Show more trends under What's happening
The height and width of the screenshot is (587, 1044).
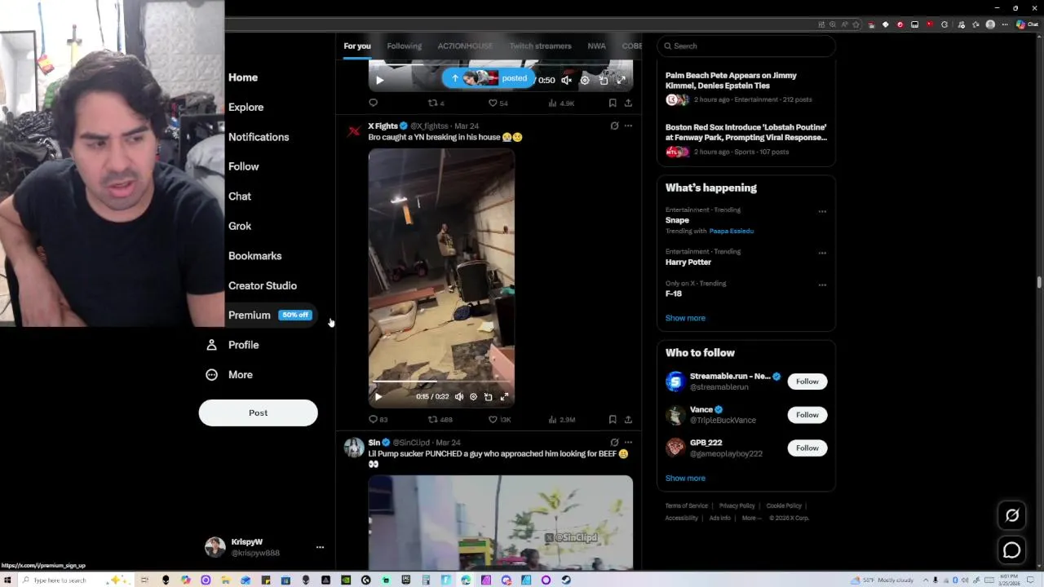(685, 318)
